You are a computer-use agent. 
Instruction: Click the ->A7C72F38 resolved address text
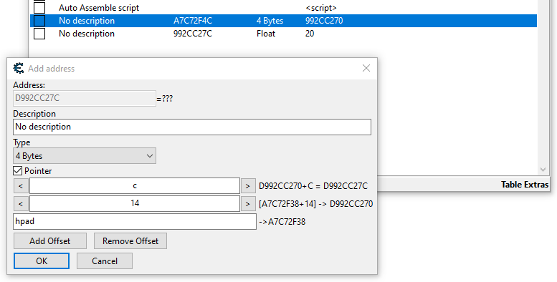point(282,222)
